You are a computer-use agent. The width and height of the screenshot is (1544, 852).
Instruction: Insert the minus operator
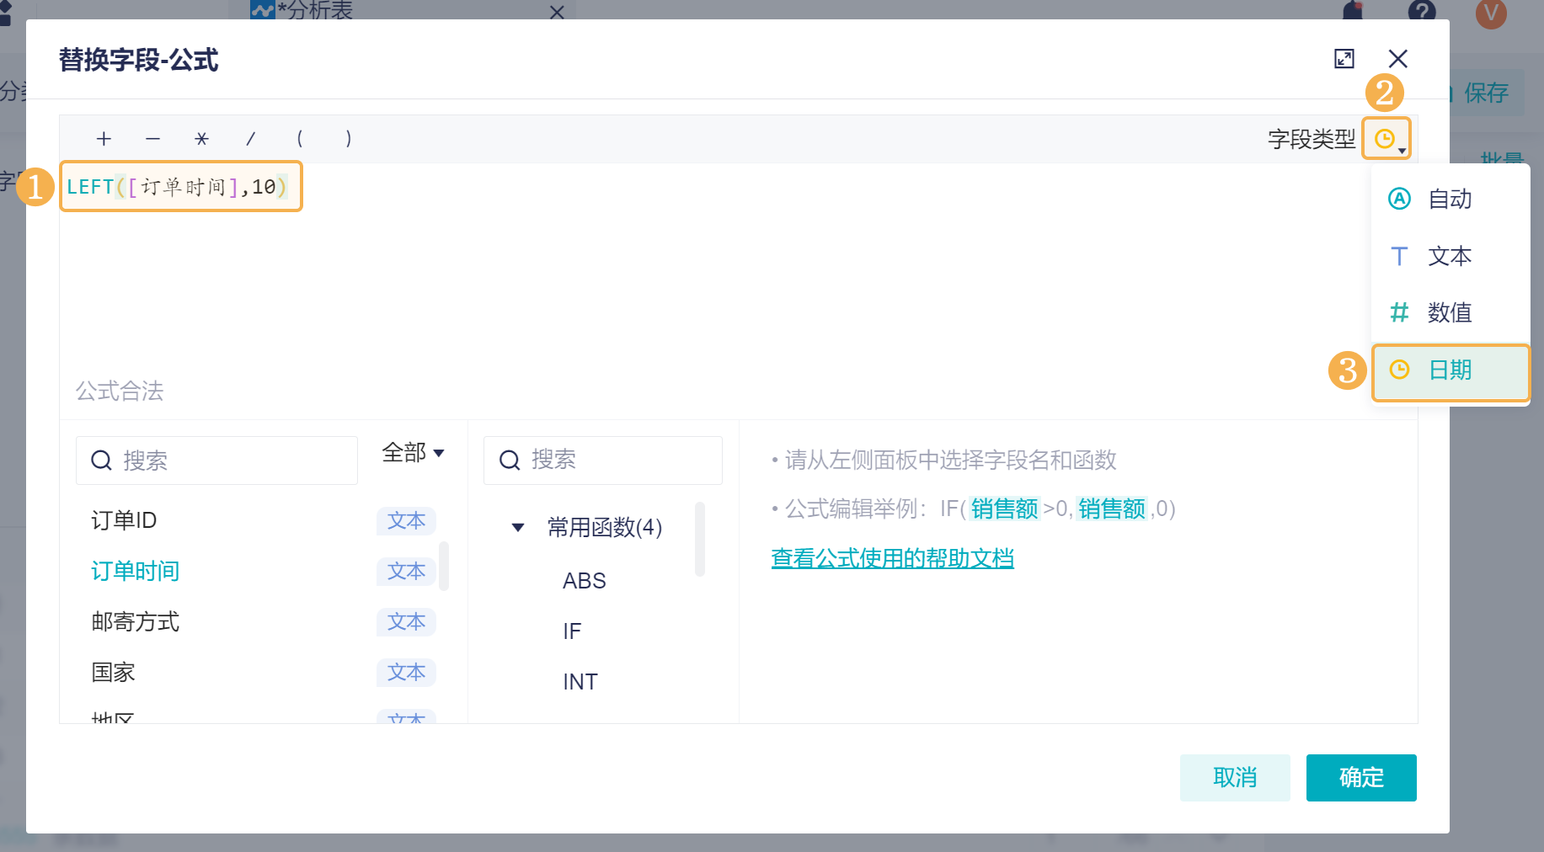pyautogui.click(x=152, y=139)
